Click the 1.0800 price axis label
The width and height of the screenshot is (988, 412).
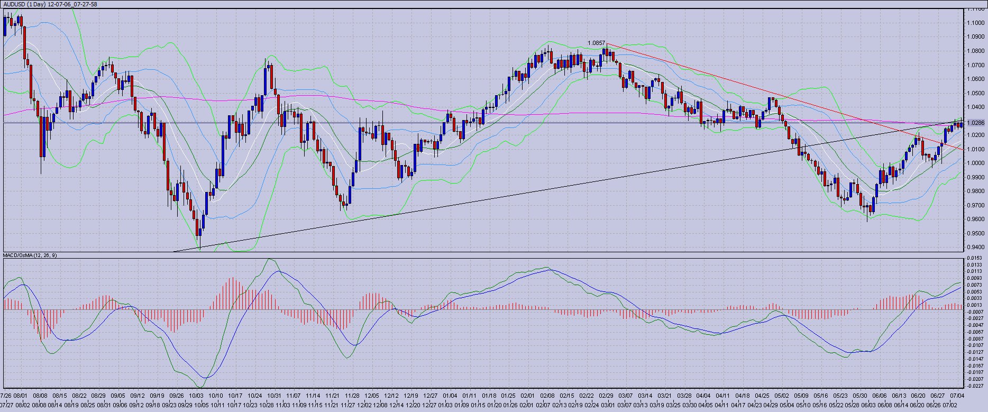[975, 51]
